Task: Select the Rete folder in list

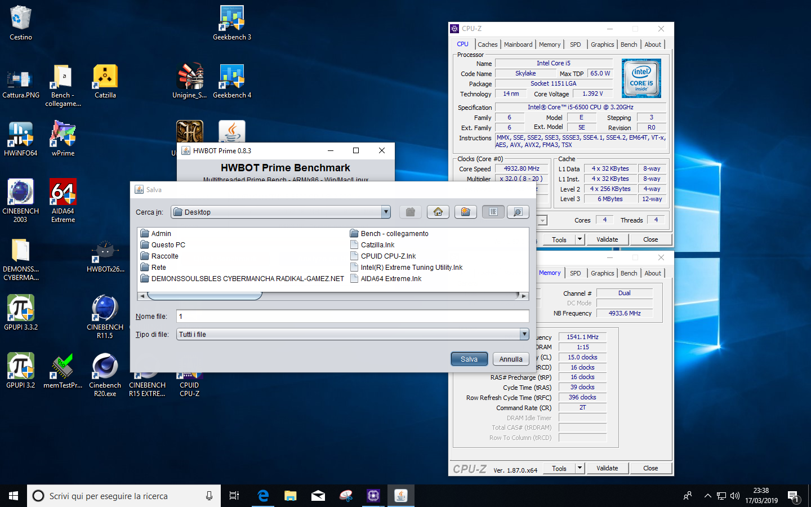Action: point(153,267)
